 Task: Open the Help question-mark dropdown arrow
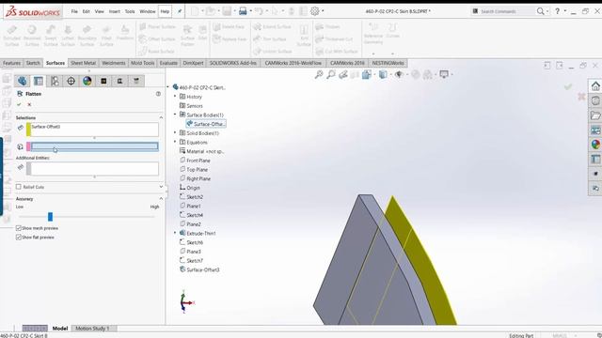click(564, 11)
